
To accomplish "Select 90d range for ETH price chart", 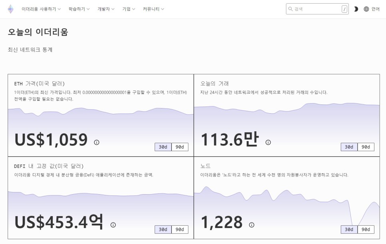I will tap(180, 147).
